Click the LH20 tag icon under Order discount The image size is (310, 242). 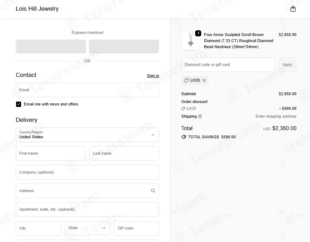click(183, 108)
